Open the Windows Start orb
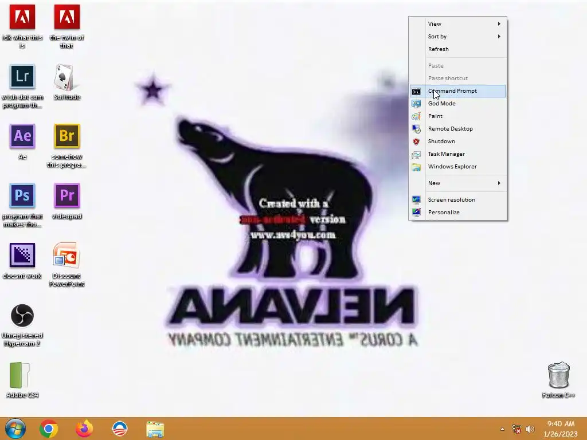 click(15, 429)
